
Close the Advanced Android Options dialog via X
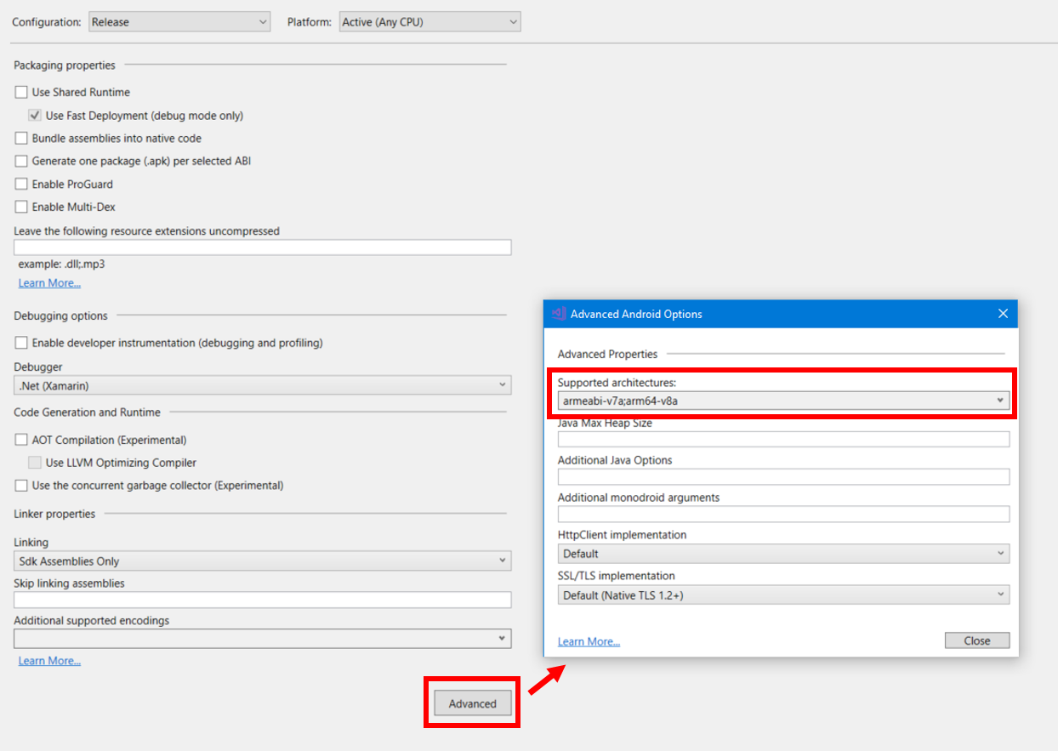(1003, 314)
